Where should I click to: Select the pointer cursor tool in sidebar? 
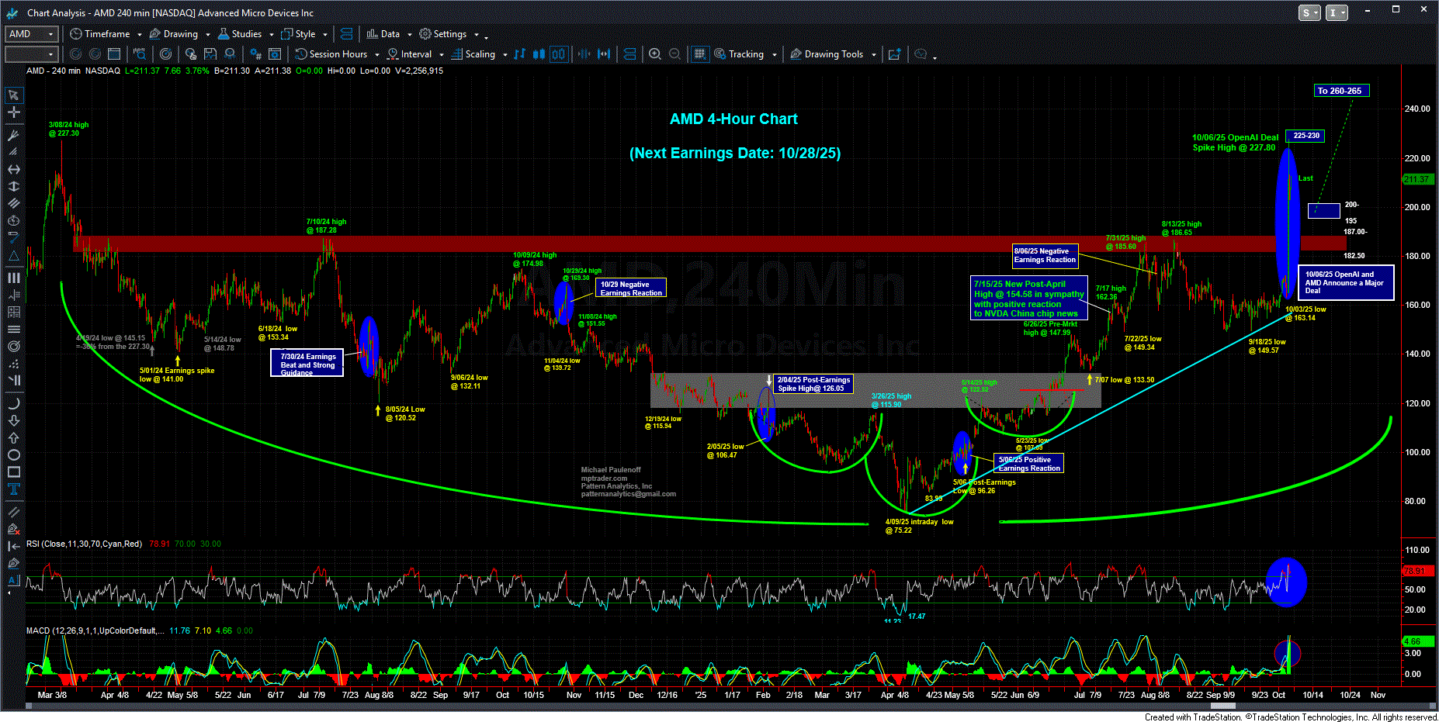[14, 95]
